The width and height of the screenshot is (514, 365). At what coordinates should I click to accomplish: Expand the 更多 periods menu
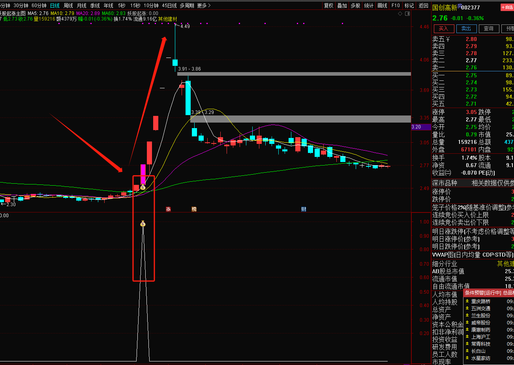pyautogui.click(x=204, y=6)
